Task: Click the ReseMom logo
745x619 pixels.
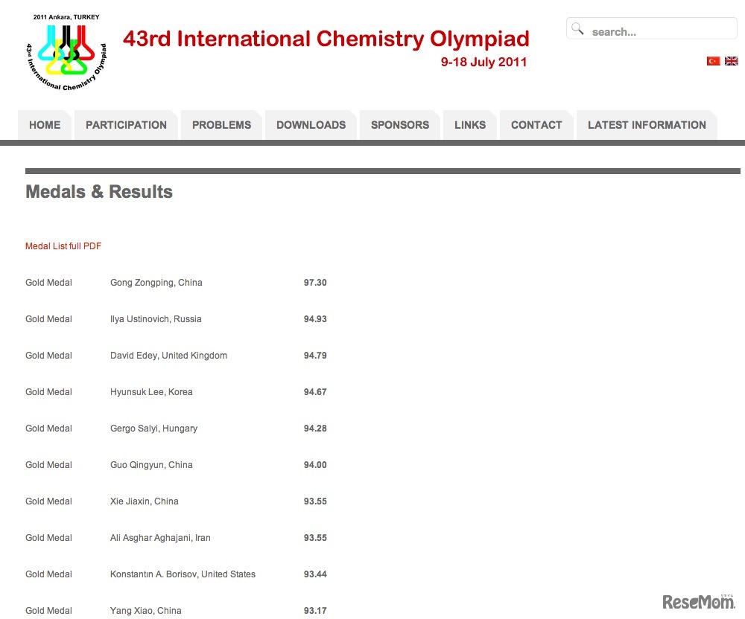Action: 697,602
